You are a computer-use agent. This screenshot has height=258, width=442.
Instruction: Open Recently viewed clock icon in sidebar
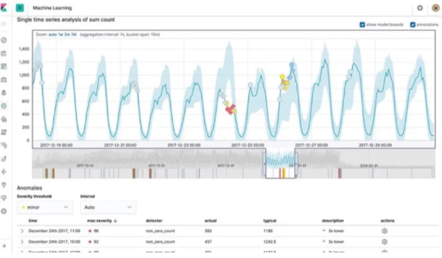4,24
